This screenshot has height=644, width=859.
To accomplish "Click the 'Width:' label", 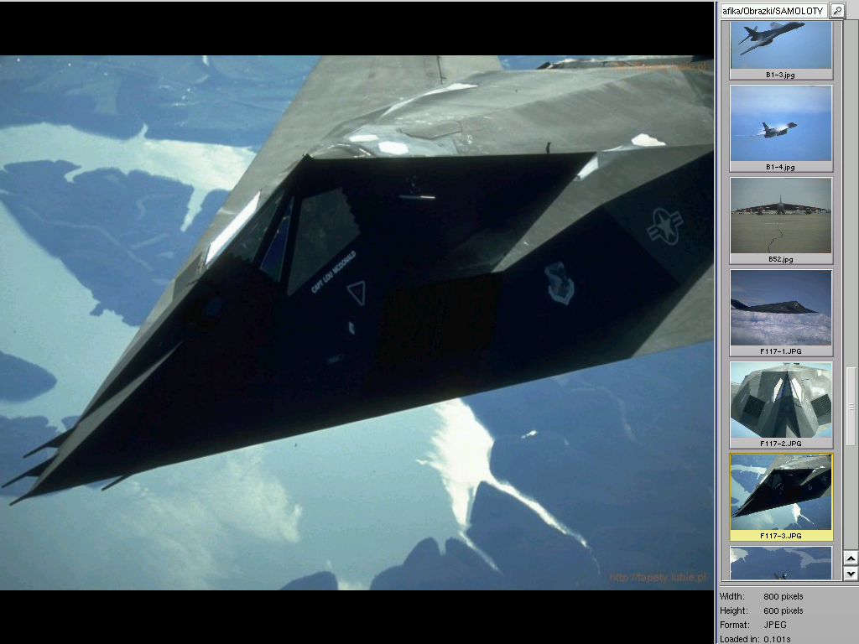I will coord(731,596).
